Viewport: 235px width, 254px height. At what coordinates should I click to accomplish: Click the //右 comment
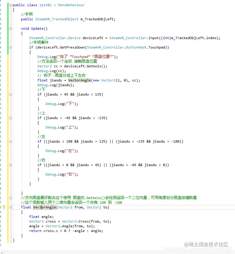pos(41,160)
